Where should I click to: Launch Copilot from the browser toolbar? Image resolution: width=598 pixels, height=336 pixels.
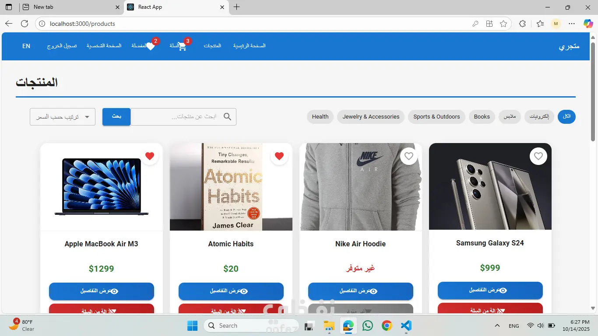coord(588,24)
